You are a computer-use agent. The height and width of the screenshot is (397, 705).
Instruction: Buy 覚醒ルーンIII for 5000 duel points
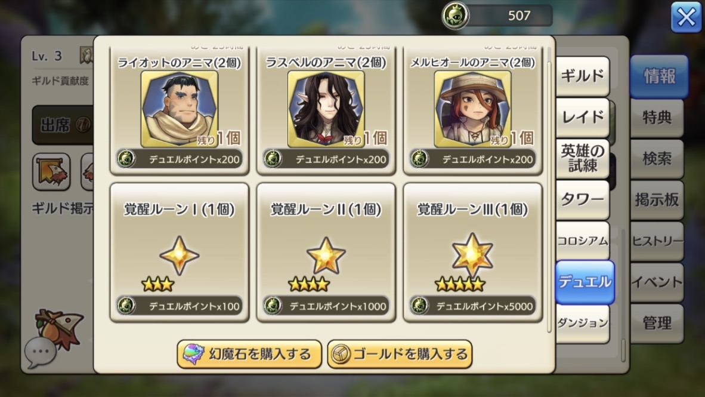(472, 306)
